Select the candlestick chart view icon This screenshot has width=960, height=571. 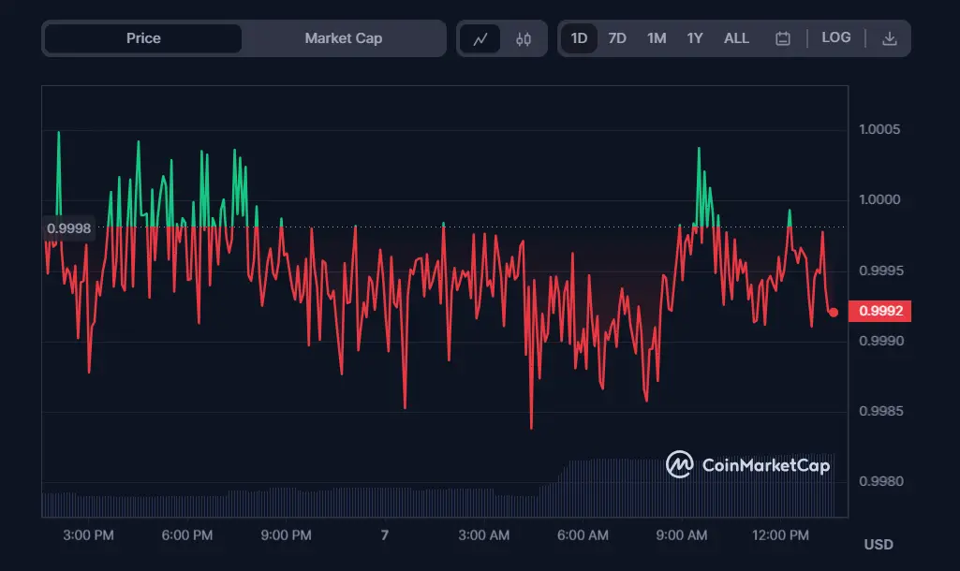point(524,39)
